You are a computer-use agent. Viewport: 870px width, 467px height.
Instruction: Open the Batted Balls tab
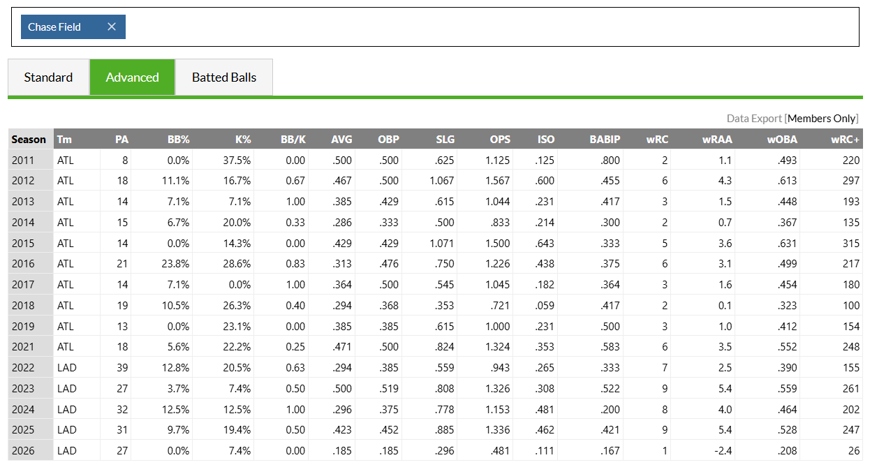pos(224,77)
